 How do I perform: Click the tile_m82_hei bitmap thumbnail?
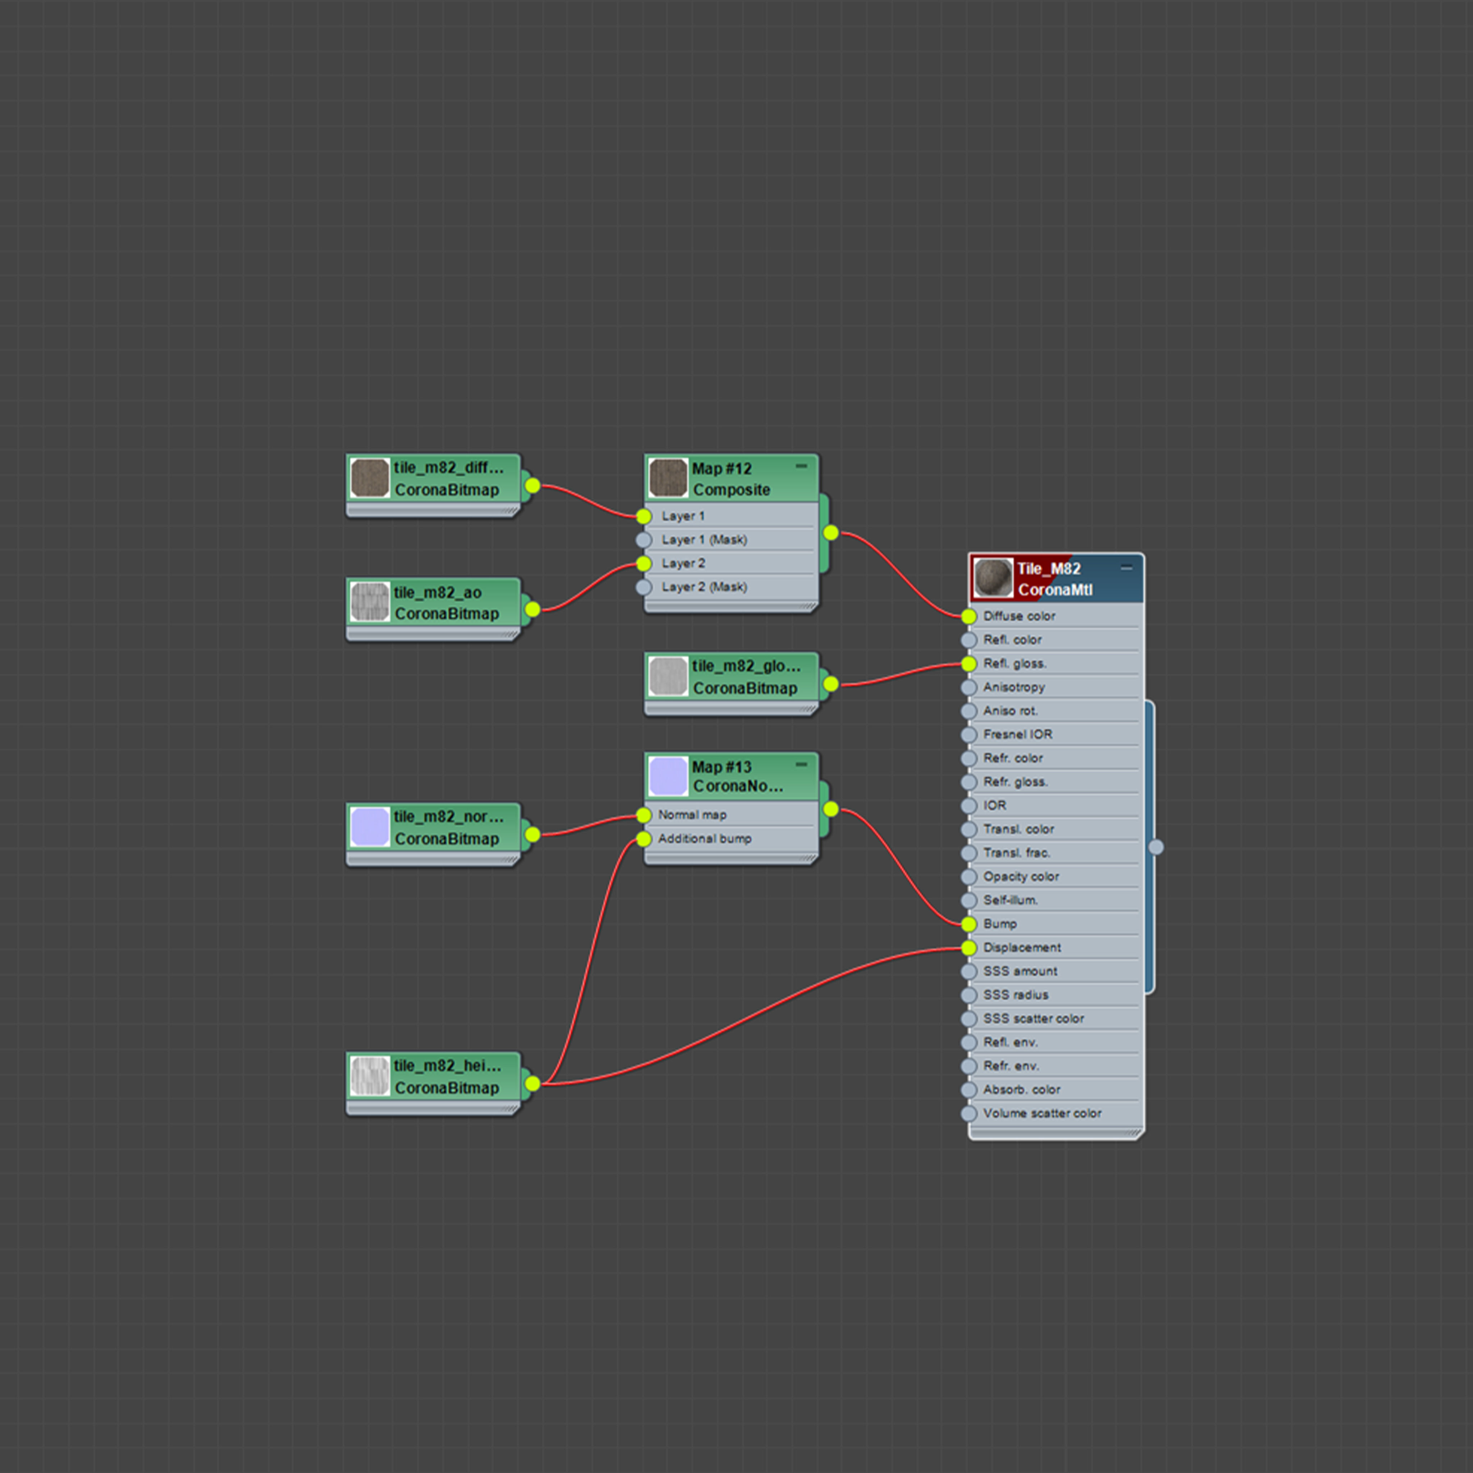tap(370, 1076)
